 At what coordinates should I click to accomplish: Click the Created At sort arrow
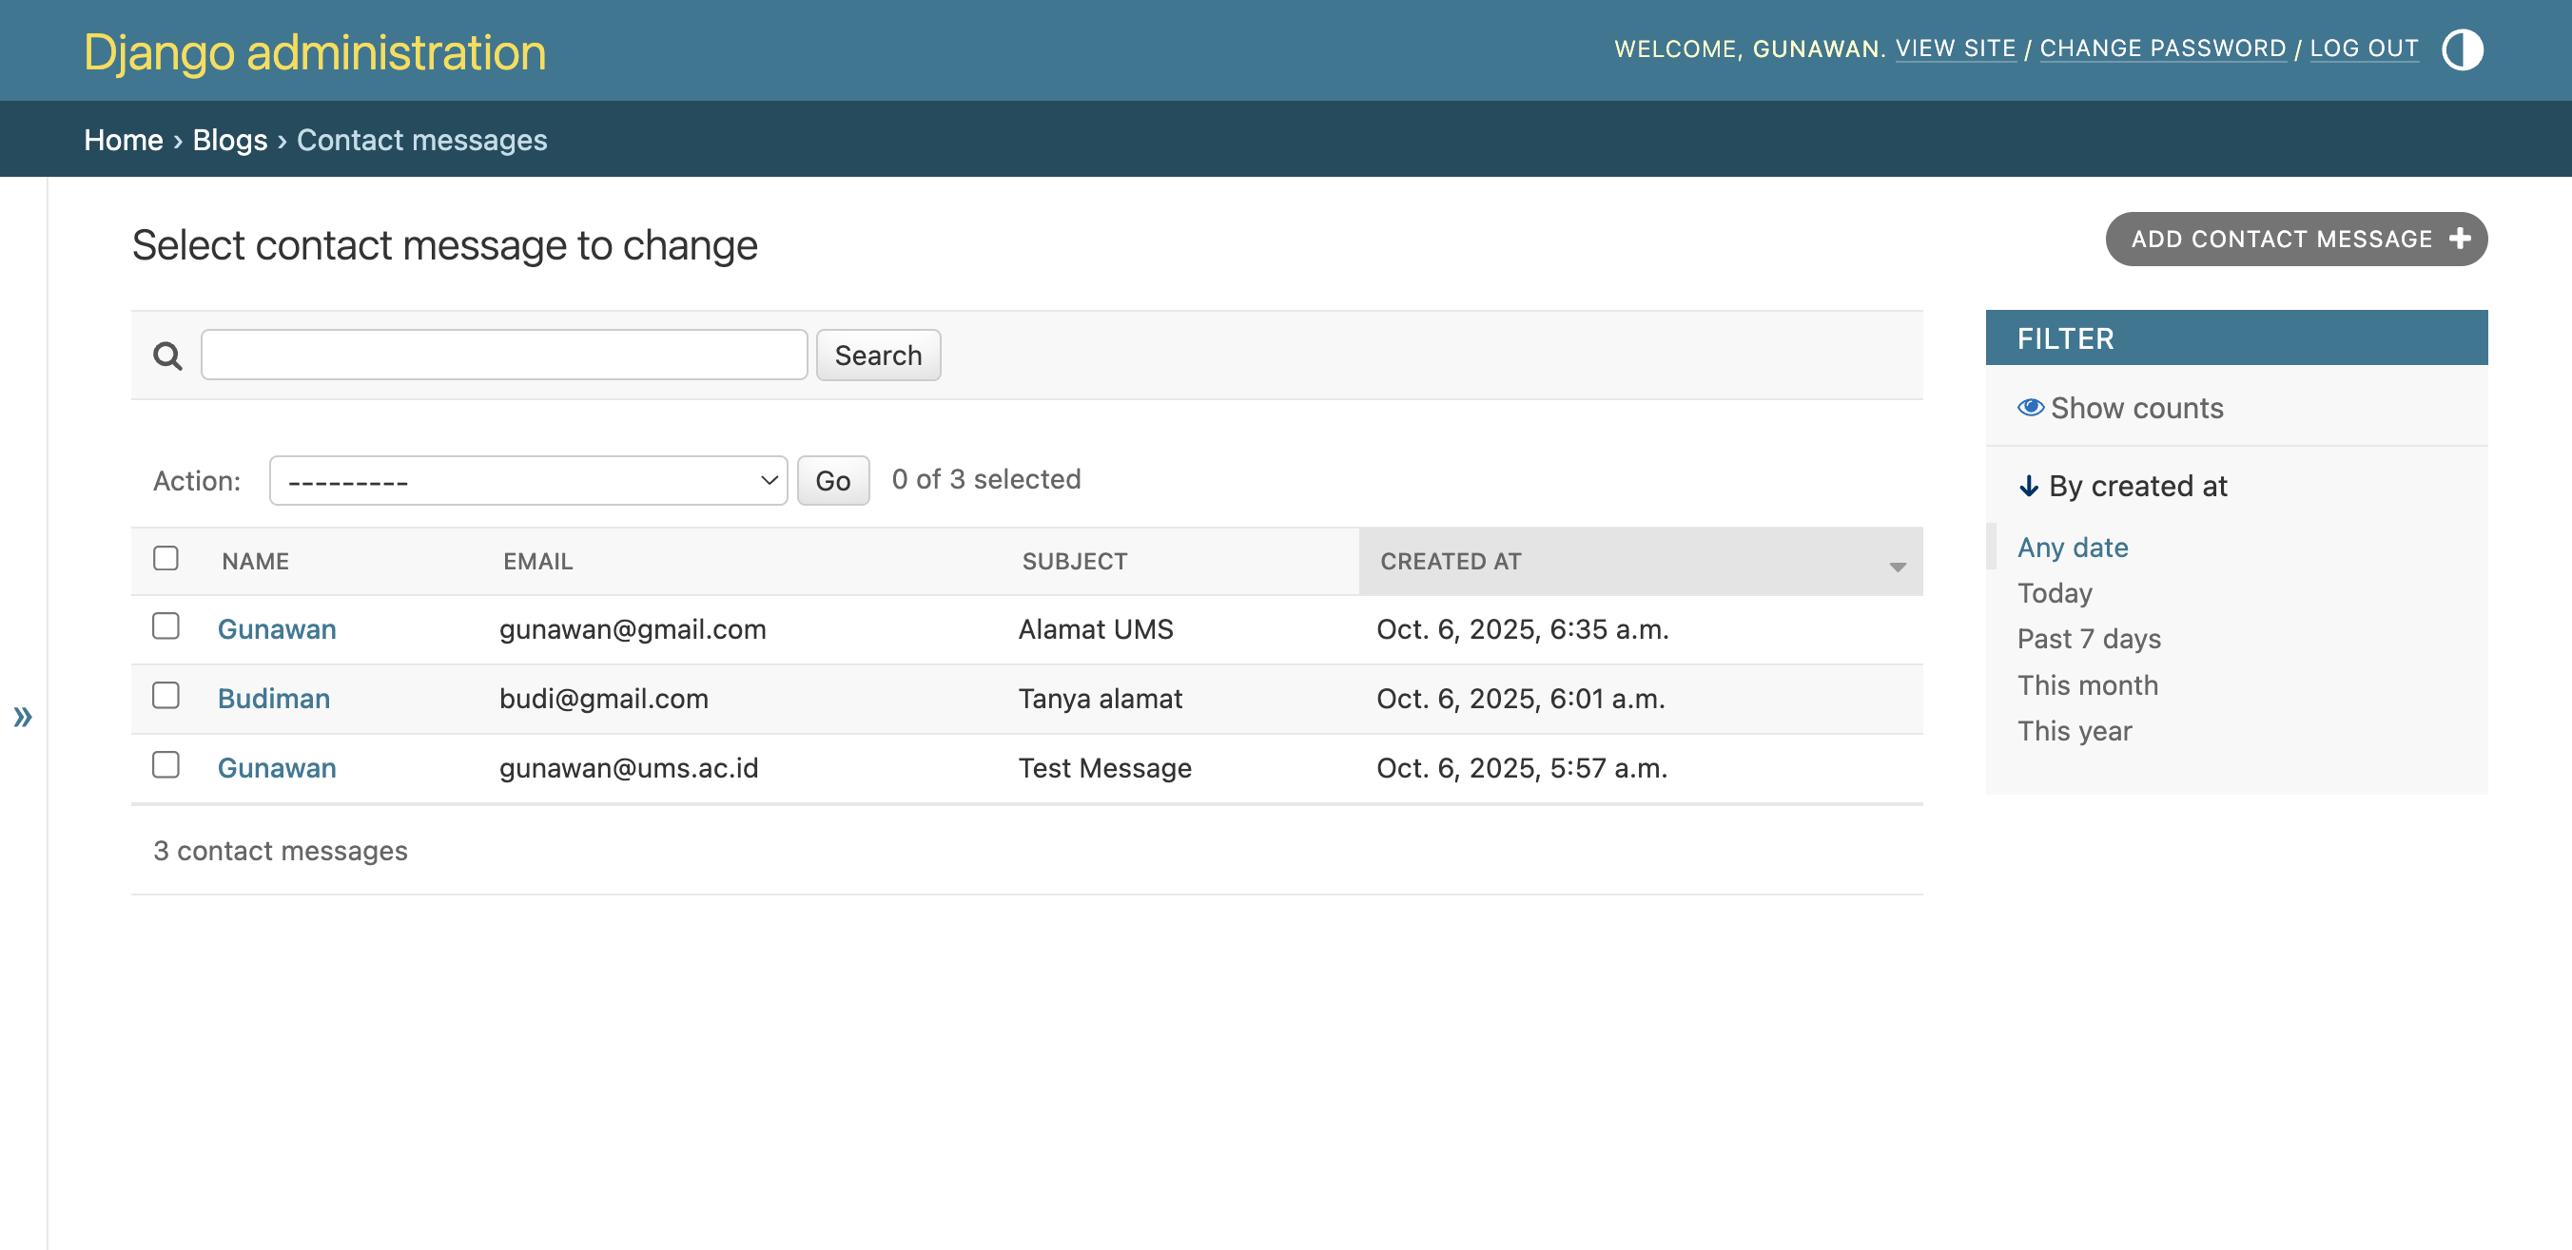point(1897,566)
